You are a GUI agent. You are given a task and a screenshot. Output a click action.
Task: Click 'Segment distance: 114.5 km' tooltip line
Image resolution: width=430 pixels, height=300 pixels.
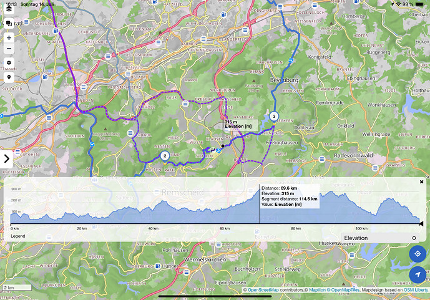290,199
